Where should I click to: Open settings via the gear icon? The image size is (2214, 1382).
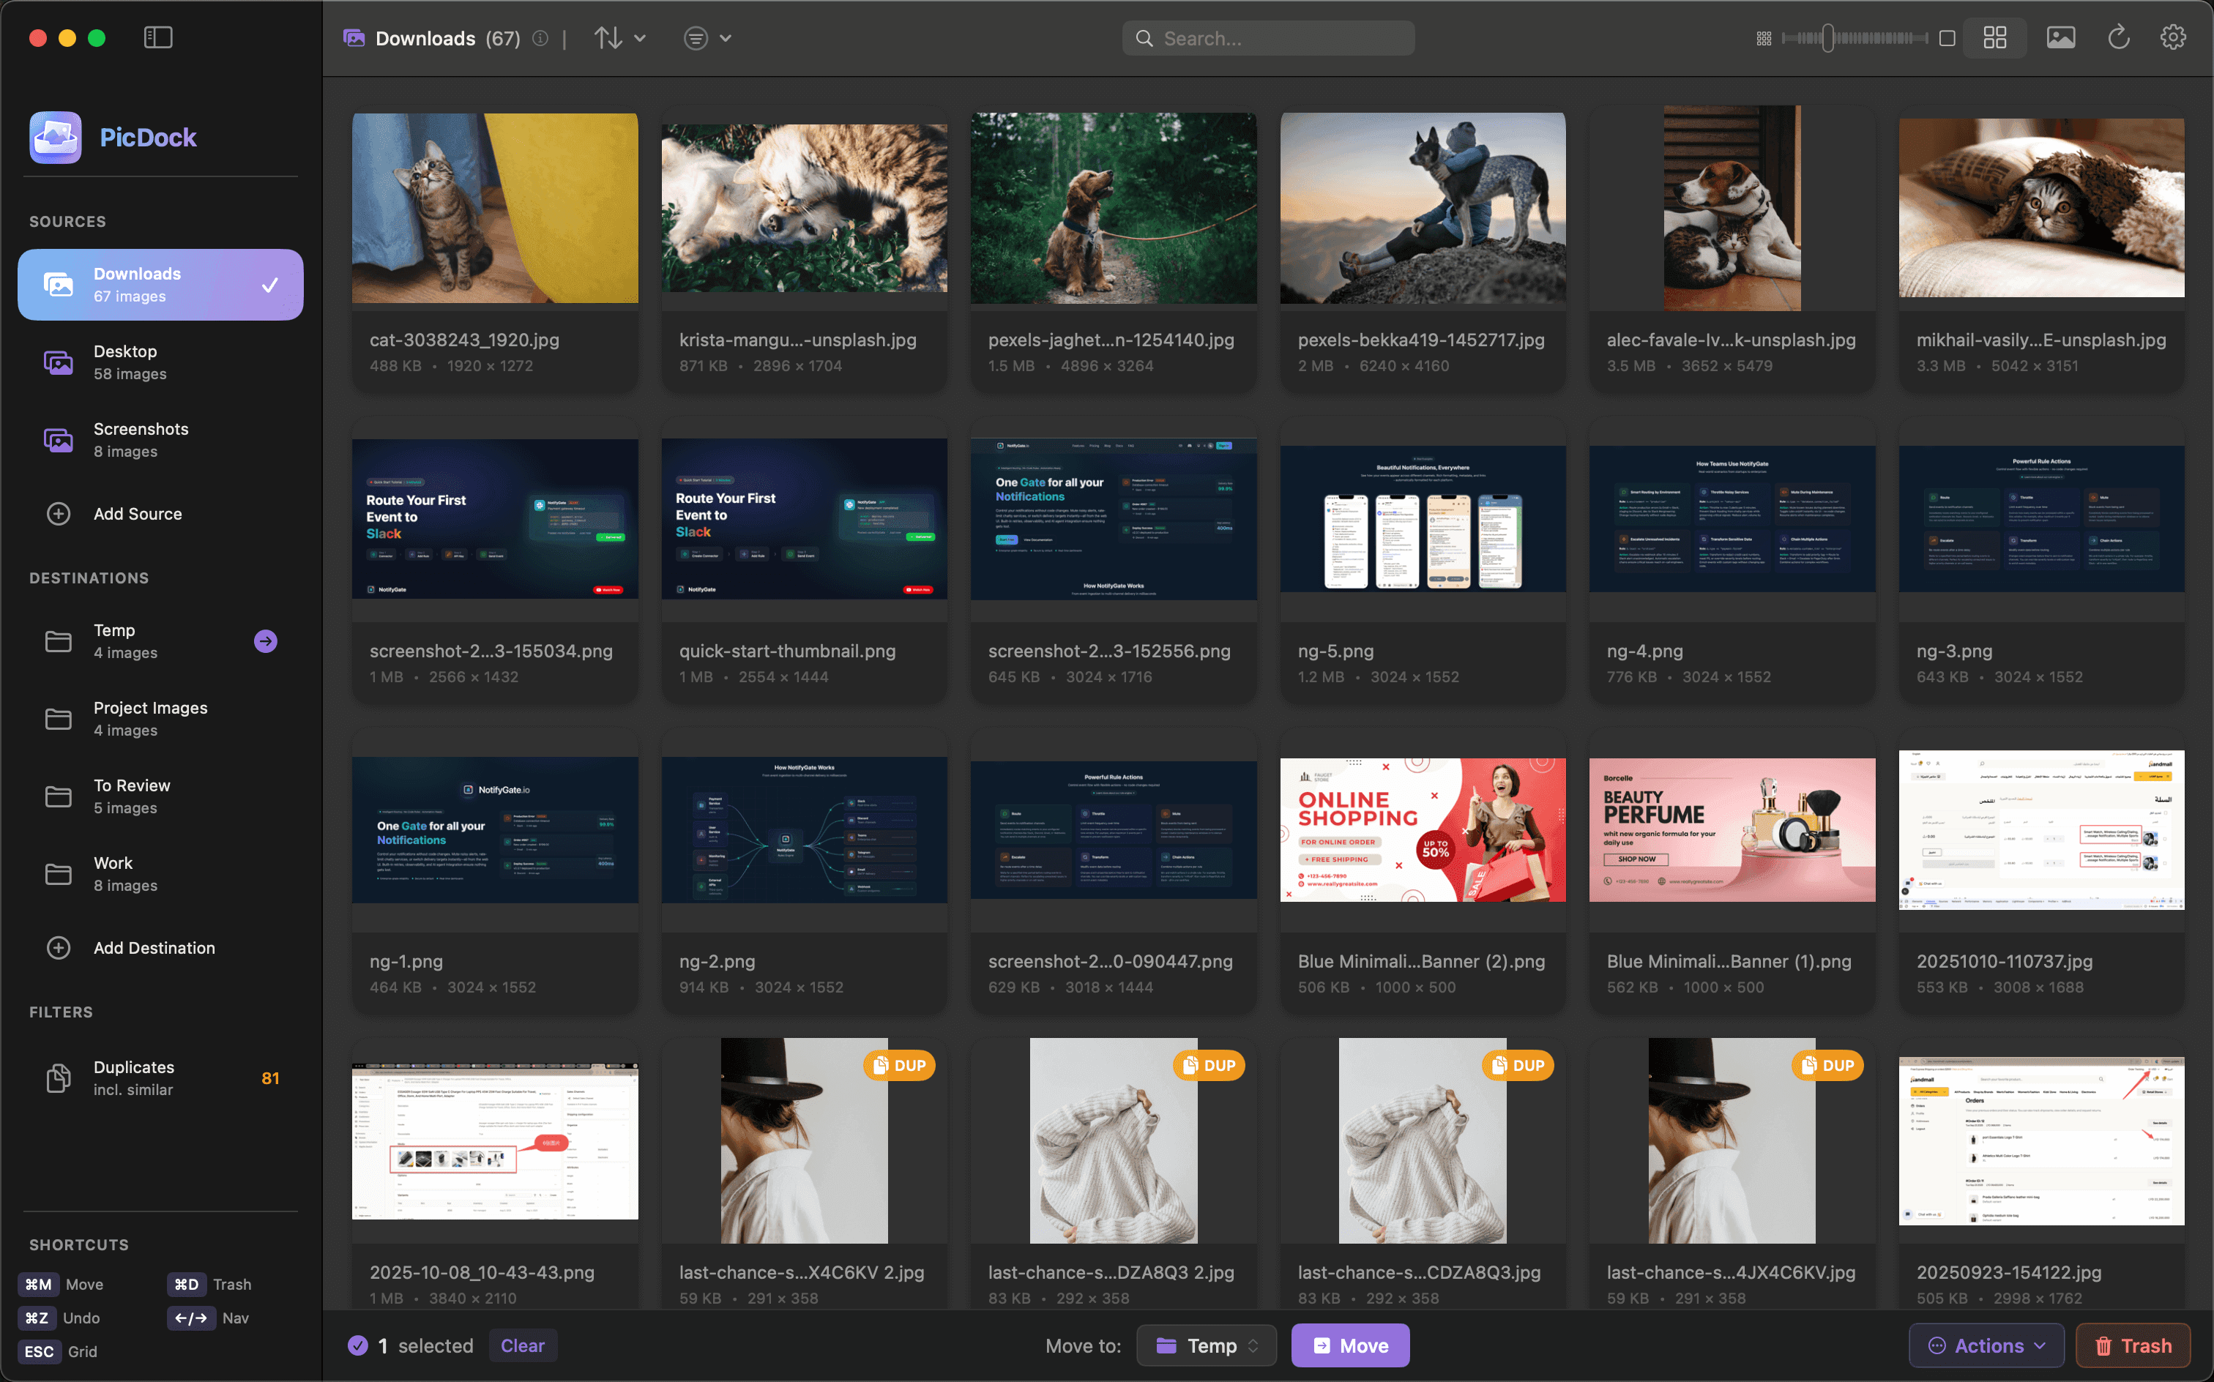[x=2173, y=37]
